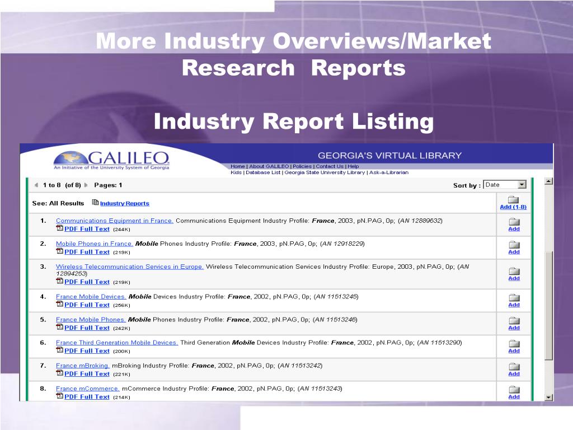Click folder icon for Mobile Phones in France
573x430 pixels.
[x=514, y=245]
